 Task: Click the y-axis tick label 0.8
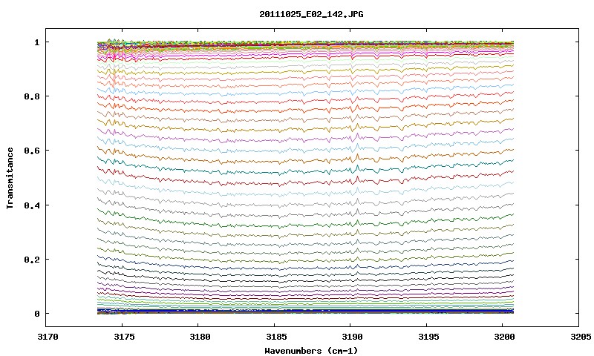tap(32, 96)
